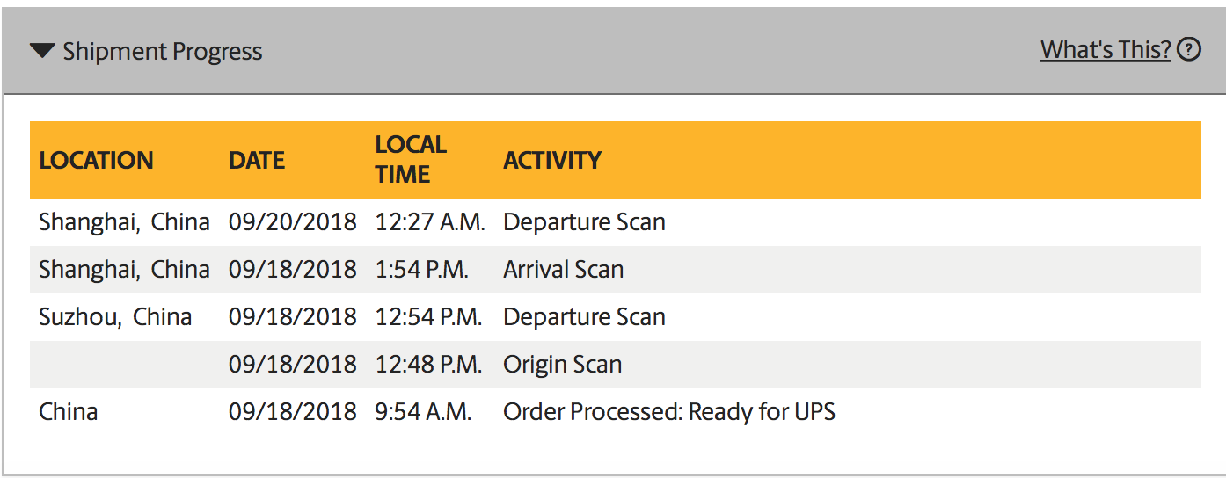Click the 09/20/2018 date cell
The image size is (1226, 478).
(x=293, y=222)
